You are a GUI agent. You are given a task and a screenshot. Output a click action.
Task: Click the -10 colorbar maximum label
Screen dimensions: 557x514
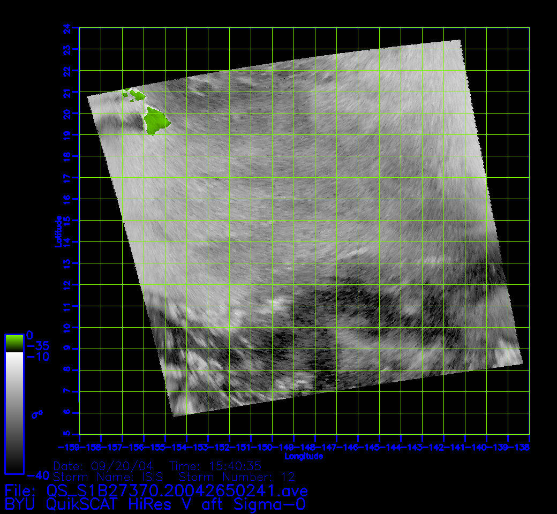coord(37,356)
